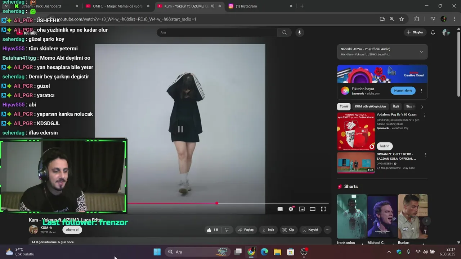The image size is (461, 259).
Task: Toggle subtitles with the captions icon
Action: coord(280,209)
